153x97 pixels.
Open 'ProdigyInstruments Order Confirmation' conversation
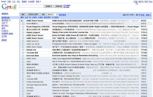(x=75, y=44)
